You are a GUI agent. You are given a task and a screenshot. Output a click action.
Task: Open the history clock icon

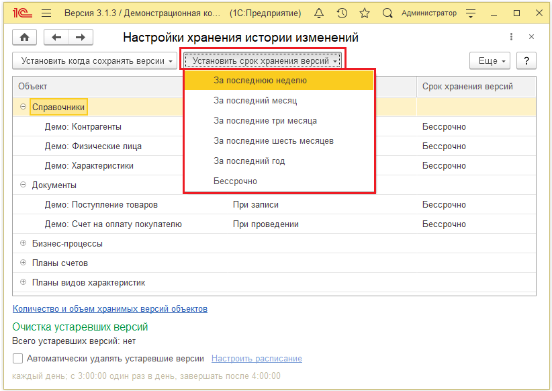point(342,13)
